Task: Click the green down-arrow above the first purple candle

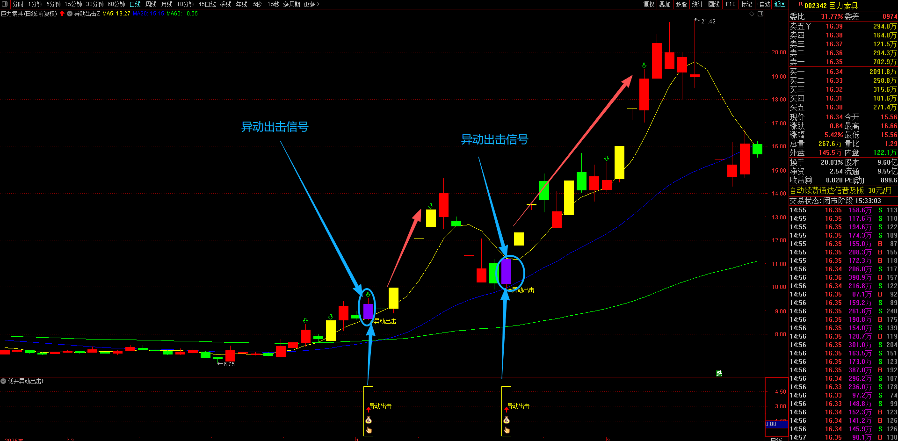Action: tap(368, 294)
